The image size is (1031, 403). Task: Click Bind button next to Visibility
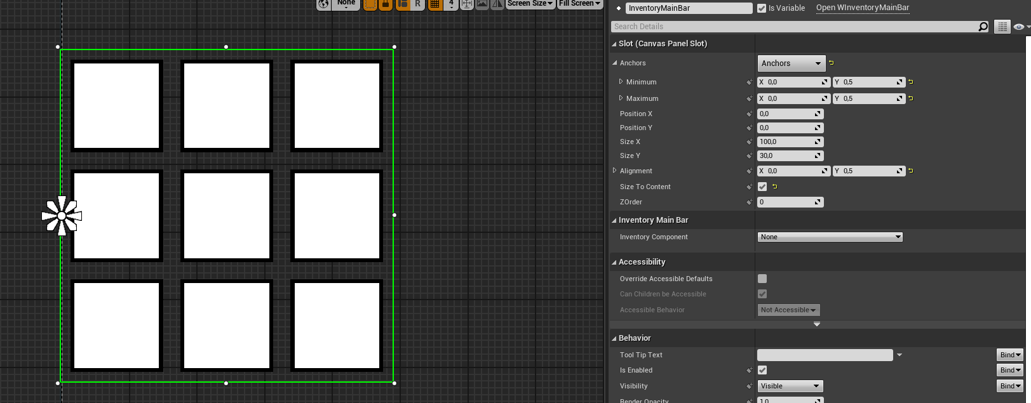pos(1010,386)
